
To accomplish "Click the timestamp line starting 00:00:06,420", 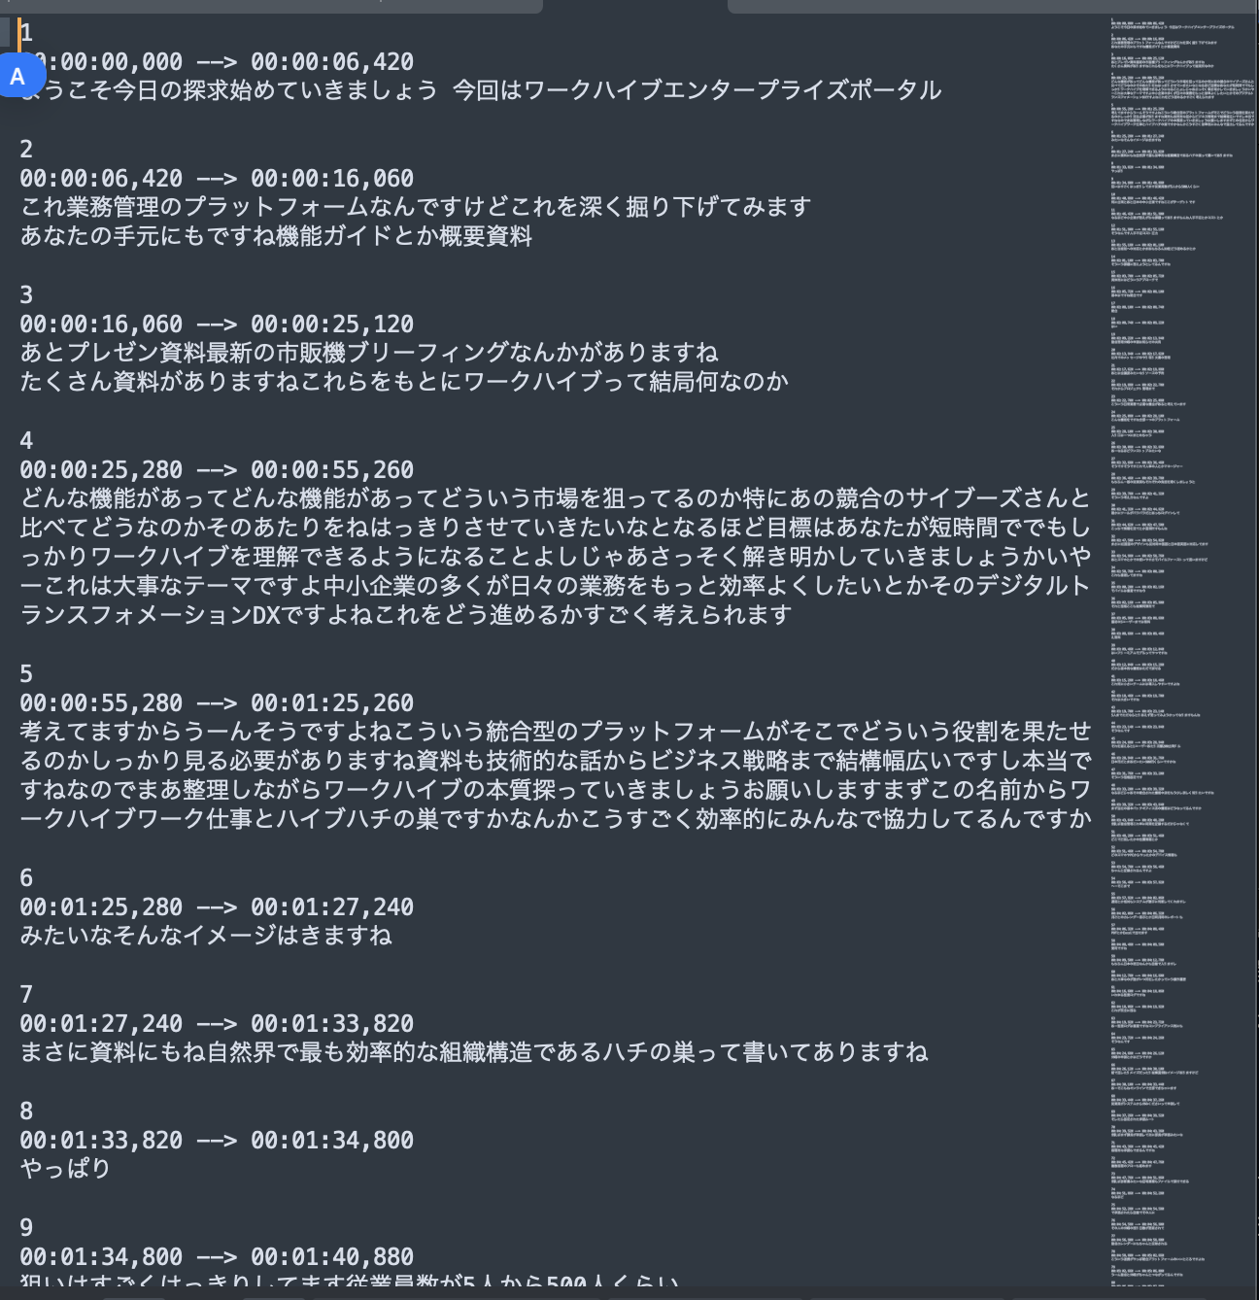I will pos(217,178).
